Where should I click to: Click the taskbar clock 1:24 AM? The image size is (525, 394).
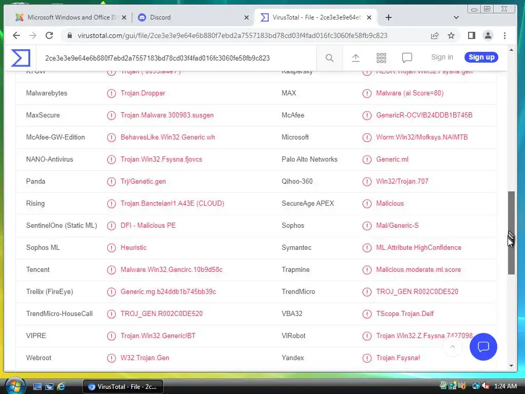[x=505, y=386]
